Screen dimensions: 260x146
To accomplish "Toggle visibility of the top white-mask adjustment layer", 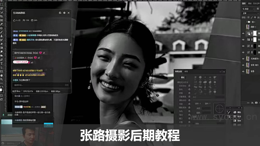I will pos(243,33).
